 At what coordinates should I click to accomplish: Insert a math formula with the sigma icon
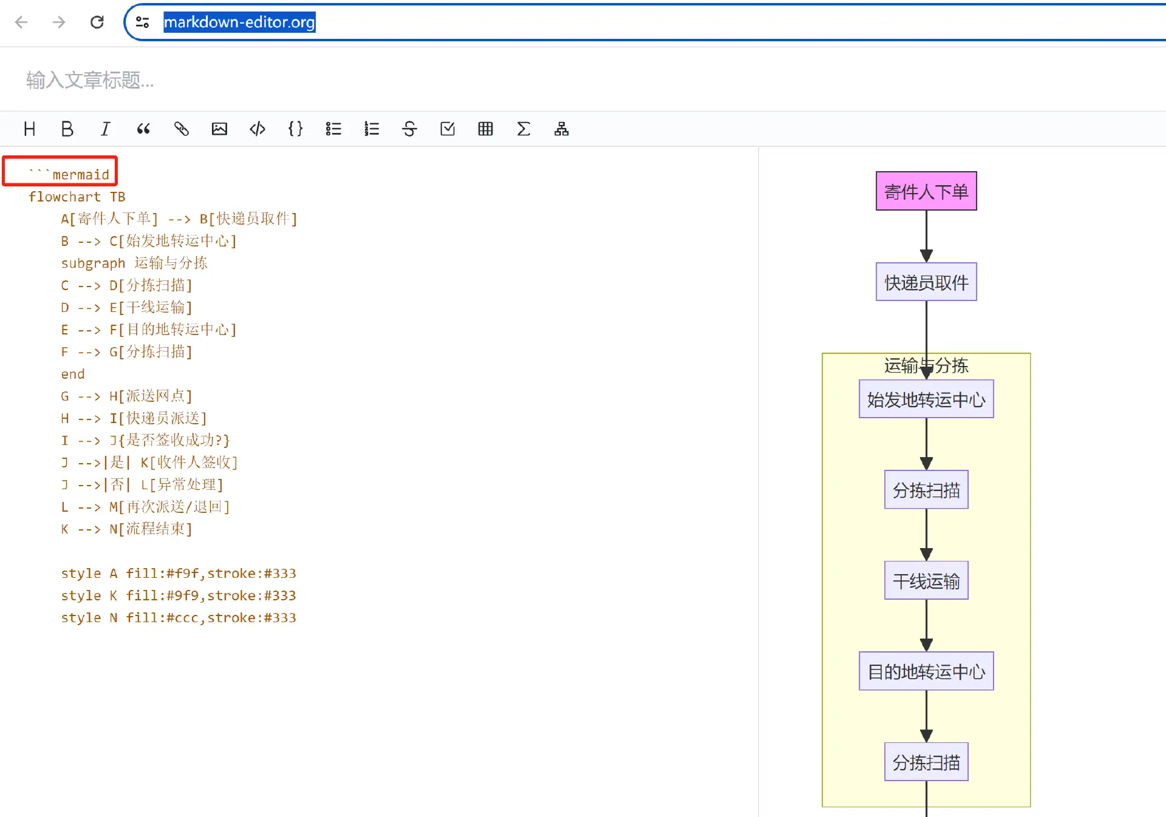[523, 129]
